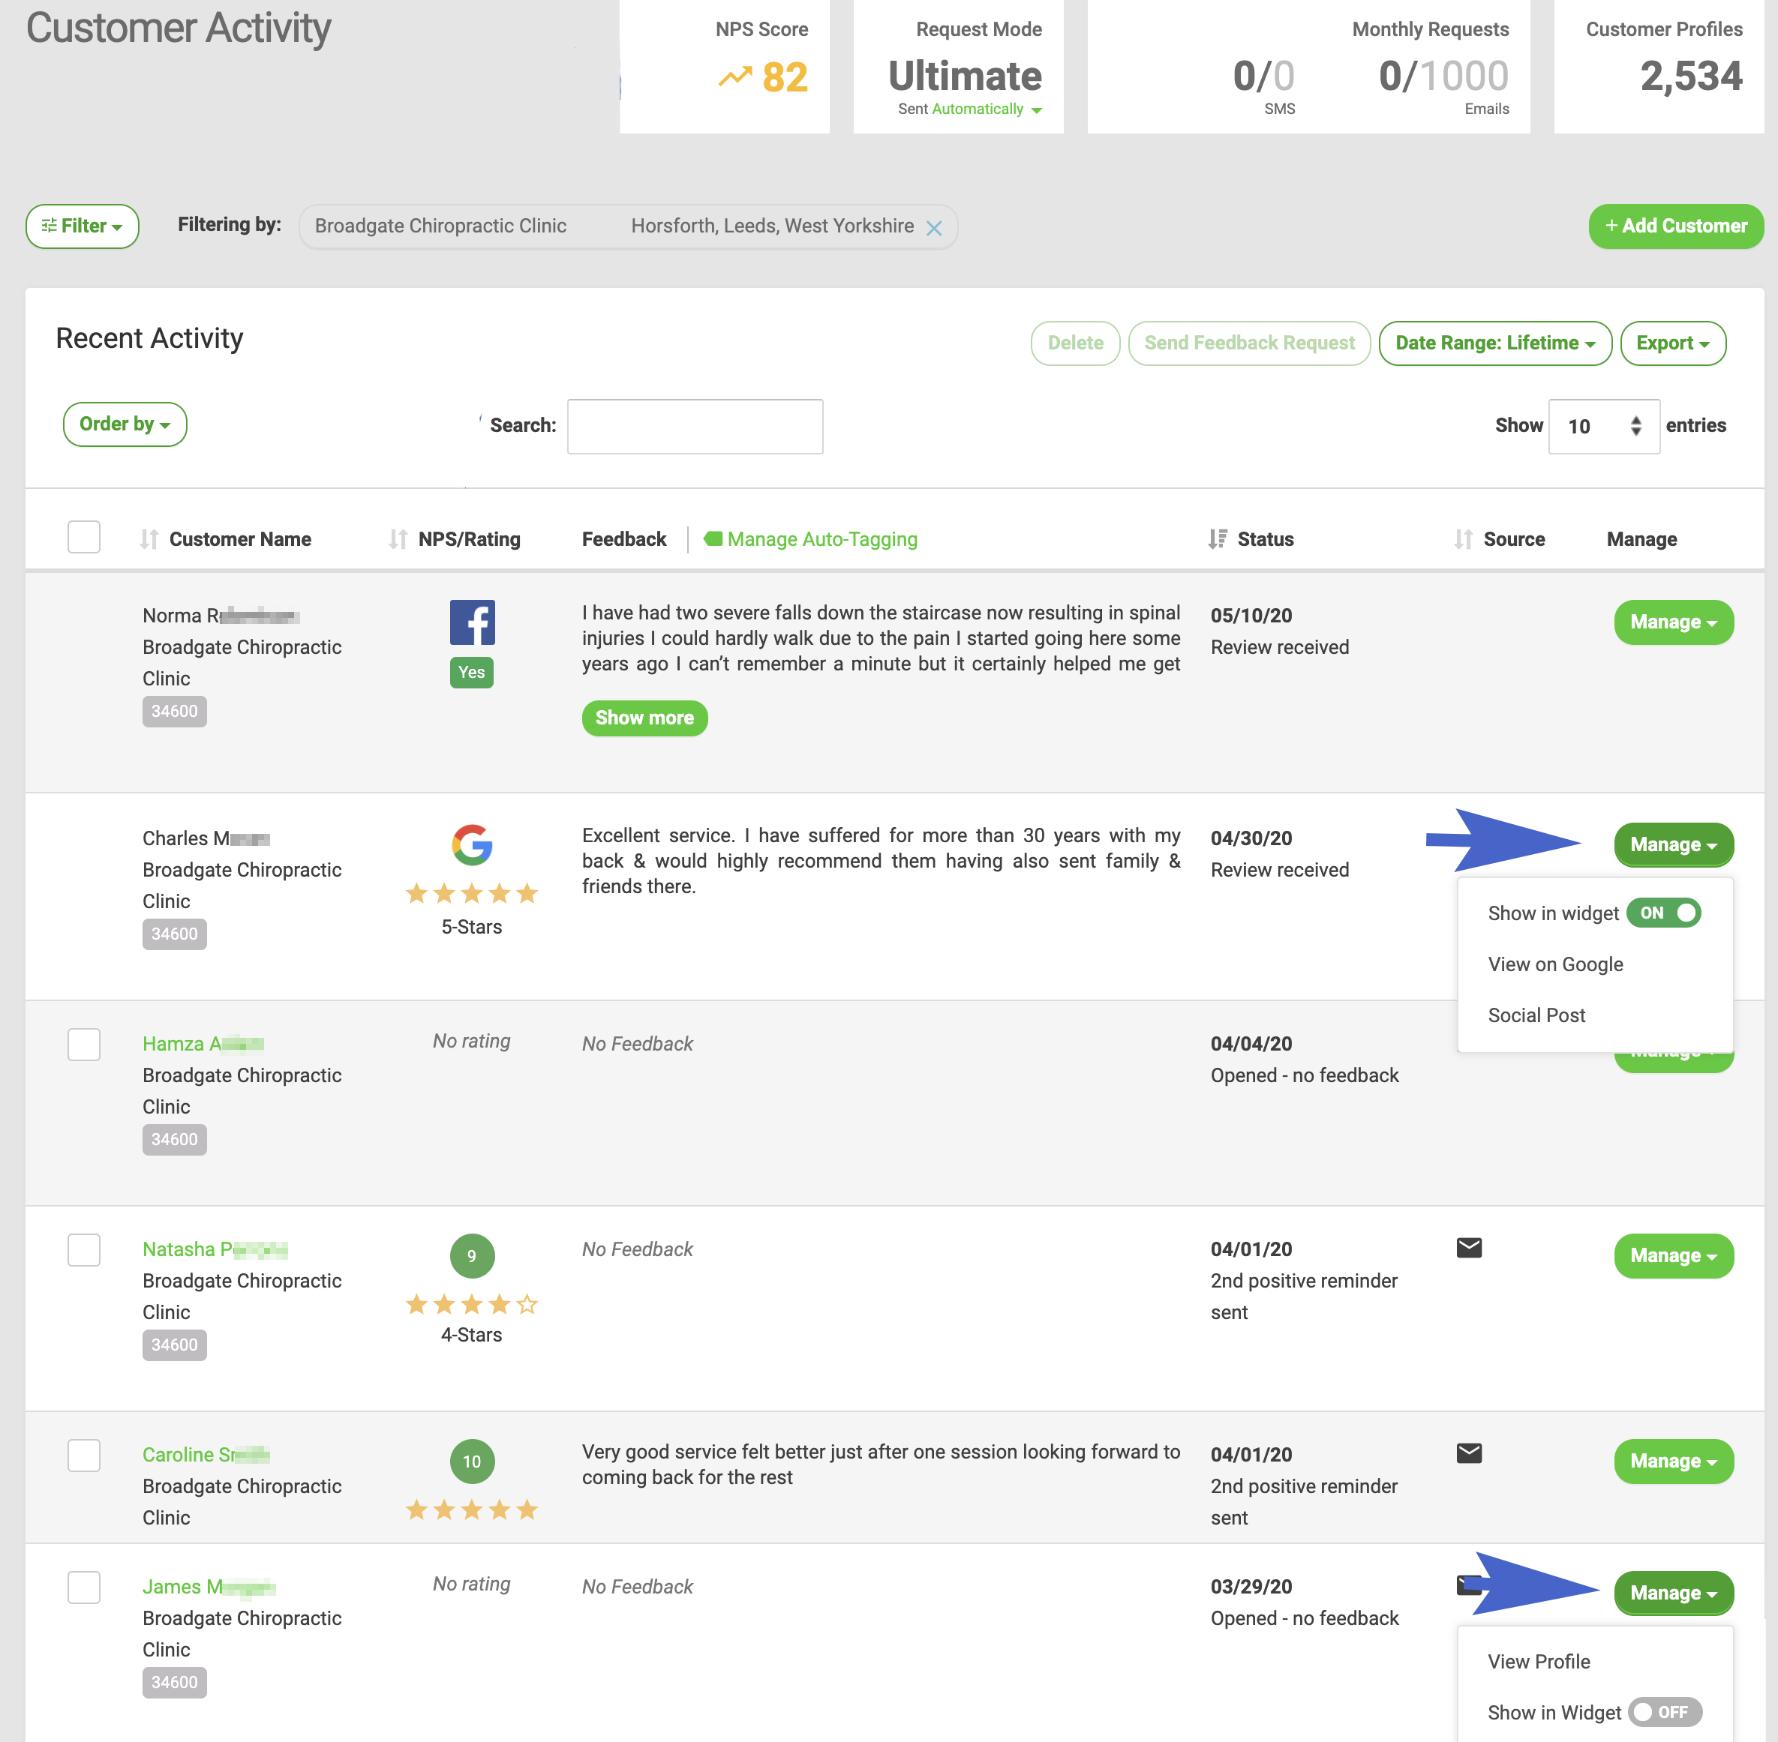The height and width of the screenshot is (1742, 1778).
Task: Enable the Show in Widget OFF toggle
Action: (x=1665, y=1712)
